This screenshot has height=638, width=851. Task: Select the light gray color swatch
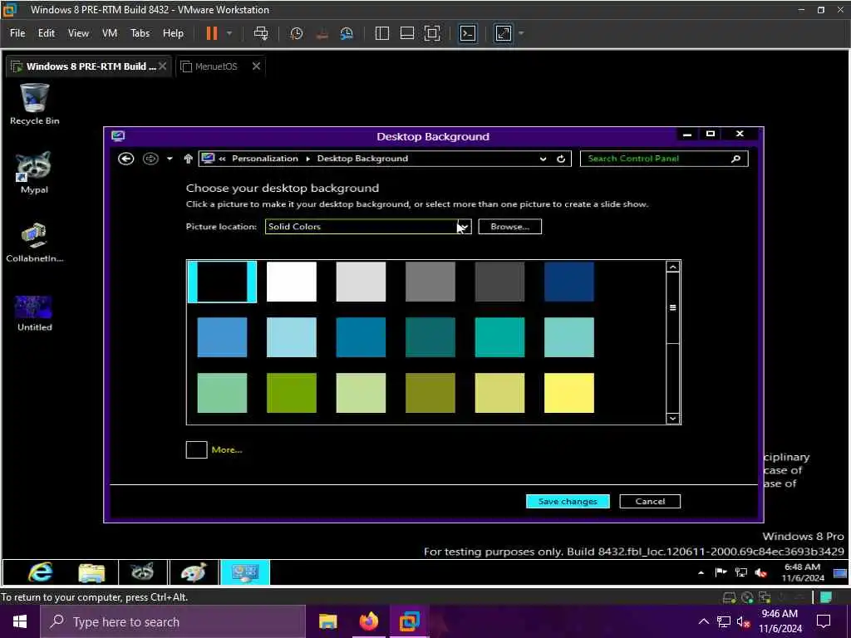(x=361, y=282)
